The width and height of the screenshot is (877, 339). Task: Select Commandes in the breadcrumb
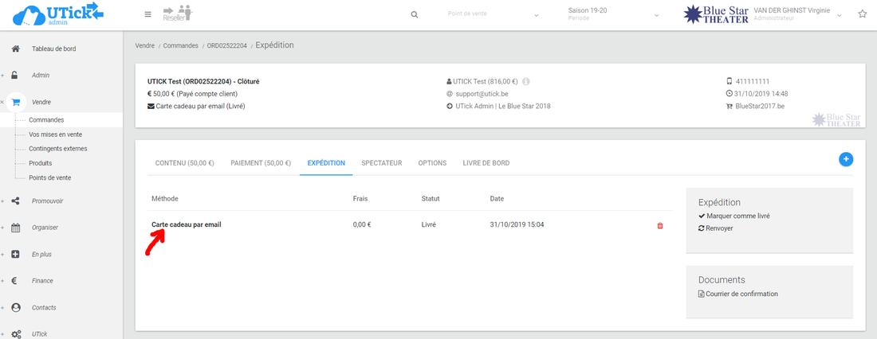[x=180, y=46]
